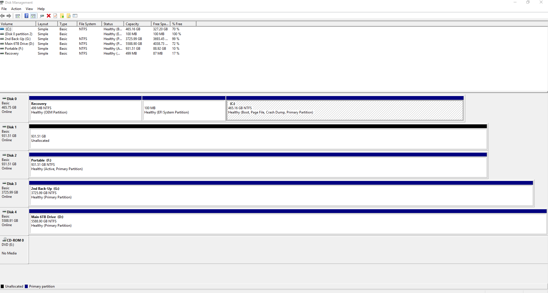Image resolution: width=548 pixels, height=293 pixels.
Task: Click the Connect/Rescan disk magnifier icon
Action: [42, 16]
